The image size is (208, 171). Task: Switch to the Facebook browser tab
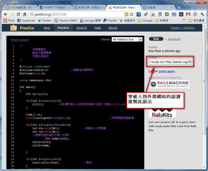[x=55, y=8]
